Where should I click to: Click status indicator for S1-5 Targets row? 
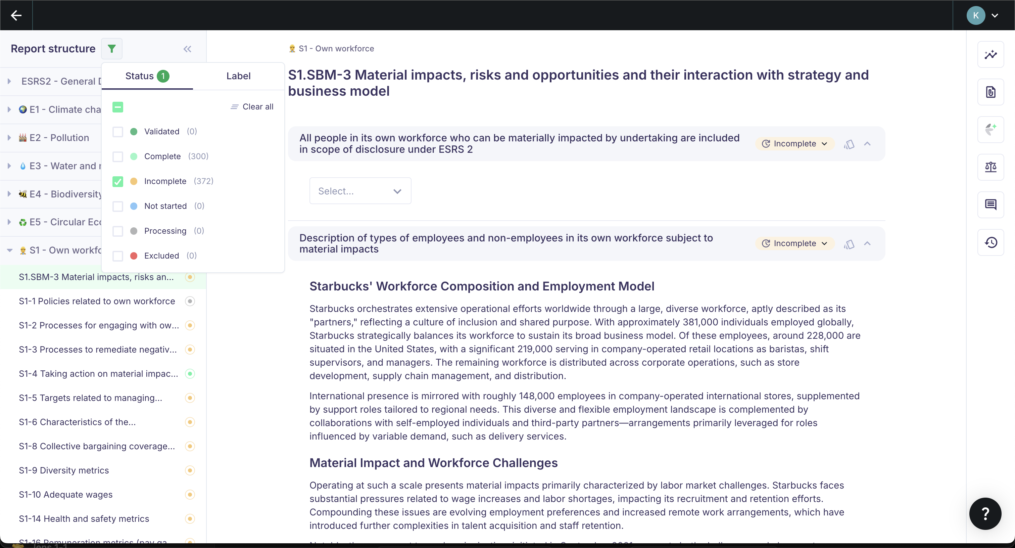pos(190,398)
